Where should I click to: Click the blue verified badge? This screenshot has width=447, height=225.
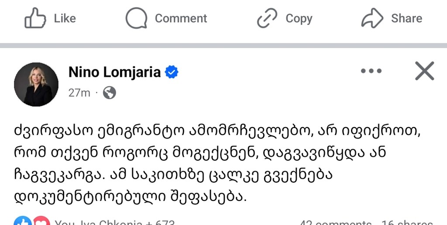pyautogui.click(x=172, y=72)
